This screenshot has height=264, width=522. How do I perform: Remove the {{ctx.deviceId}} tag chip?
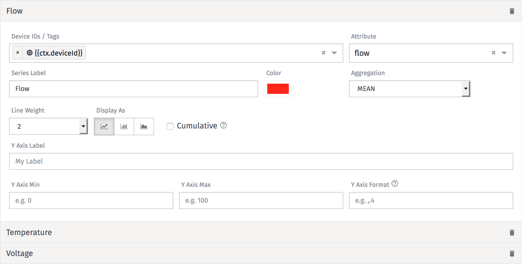coord(18,53)
